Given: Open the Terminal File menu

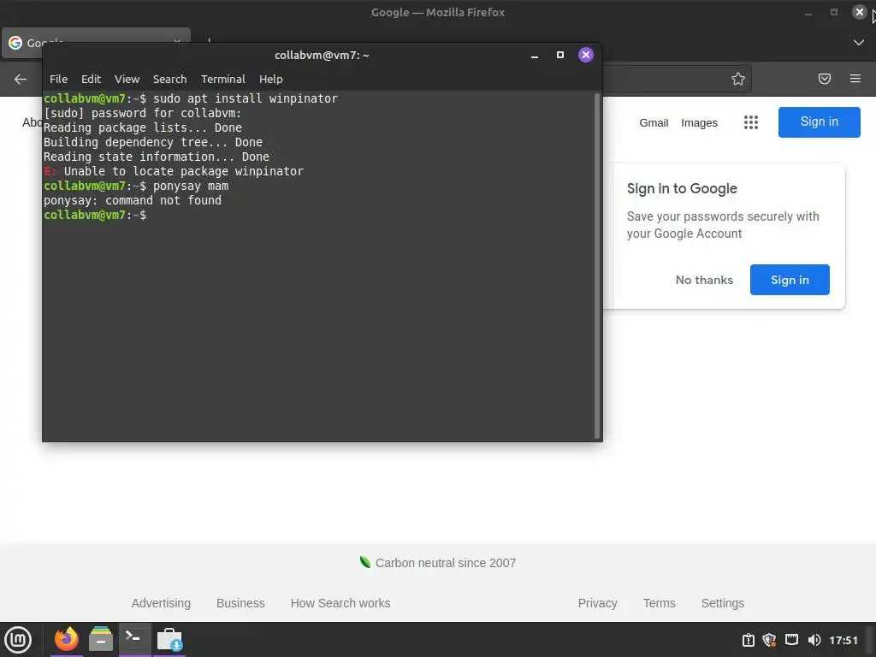Looking at the screenshot, I should [59, 80].
